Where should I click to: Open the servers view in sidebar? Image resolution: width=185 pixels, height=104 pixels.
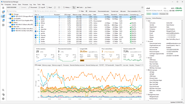click(x=3, y=12)
